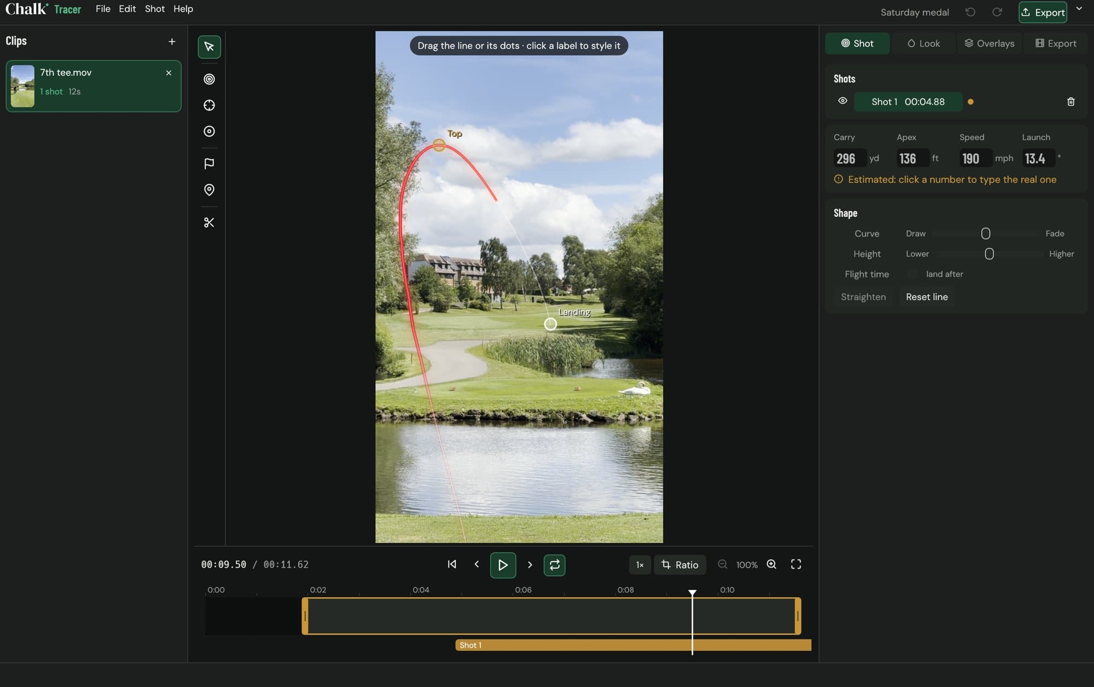Switch to the Export panel tab
This screenshot has height=687, width=1094.
pyautogui.click(x=1055, y=43)
